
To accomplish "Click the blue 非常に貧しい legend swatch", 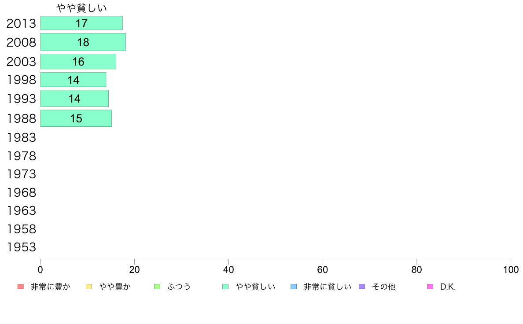I will pos(294,287).
